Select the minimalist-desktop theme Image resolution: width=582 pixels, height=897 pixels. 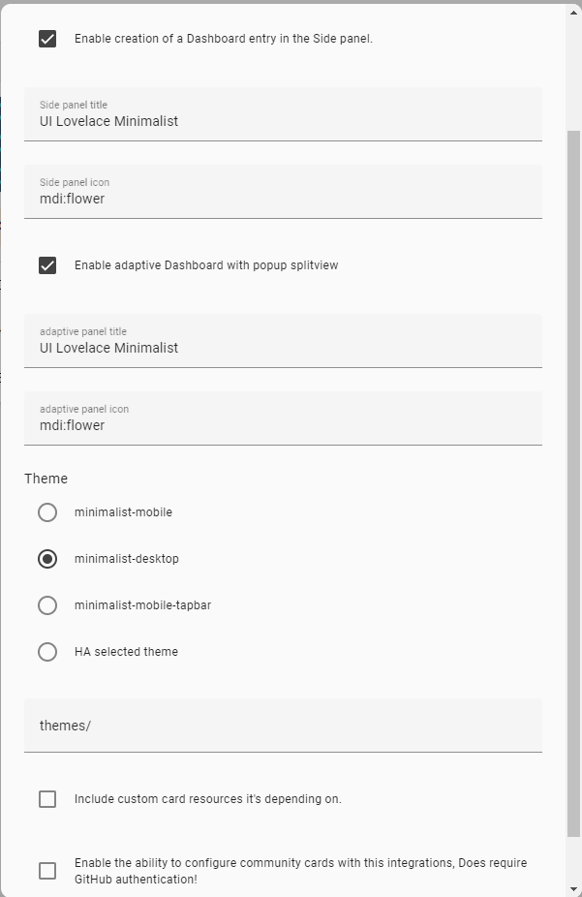(x=47, y=558)
